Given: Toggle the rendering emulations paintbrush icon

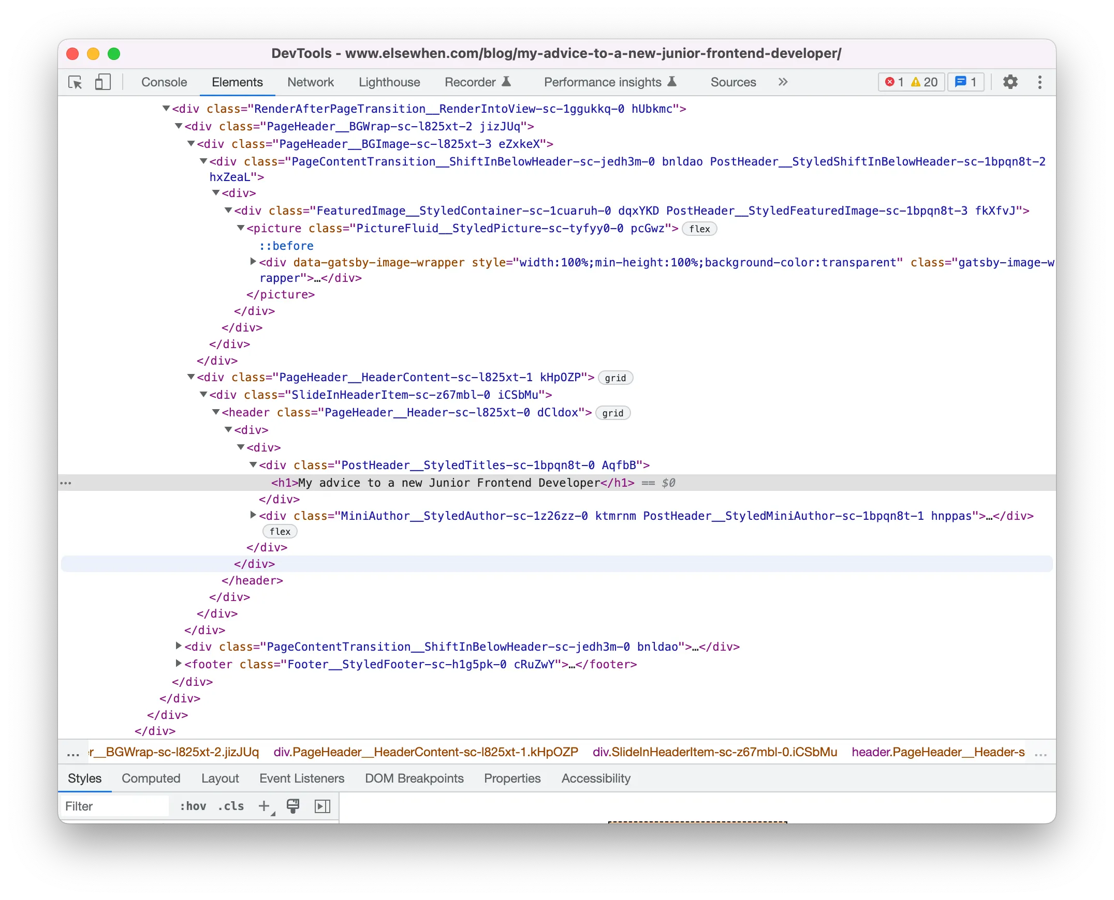Looking at the screenshot, I should (x=293, y=806).
